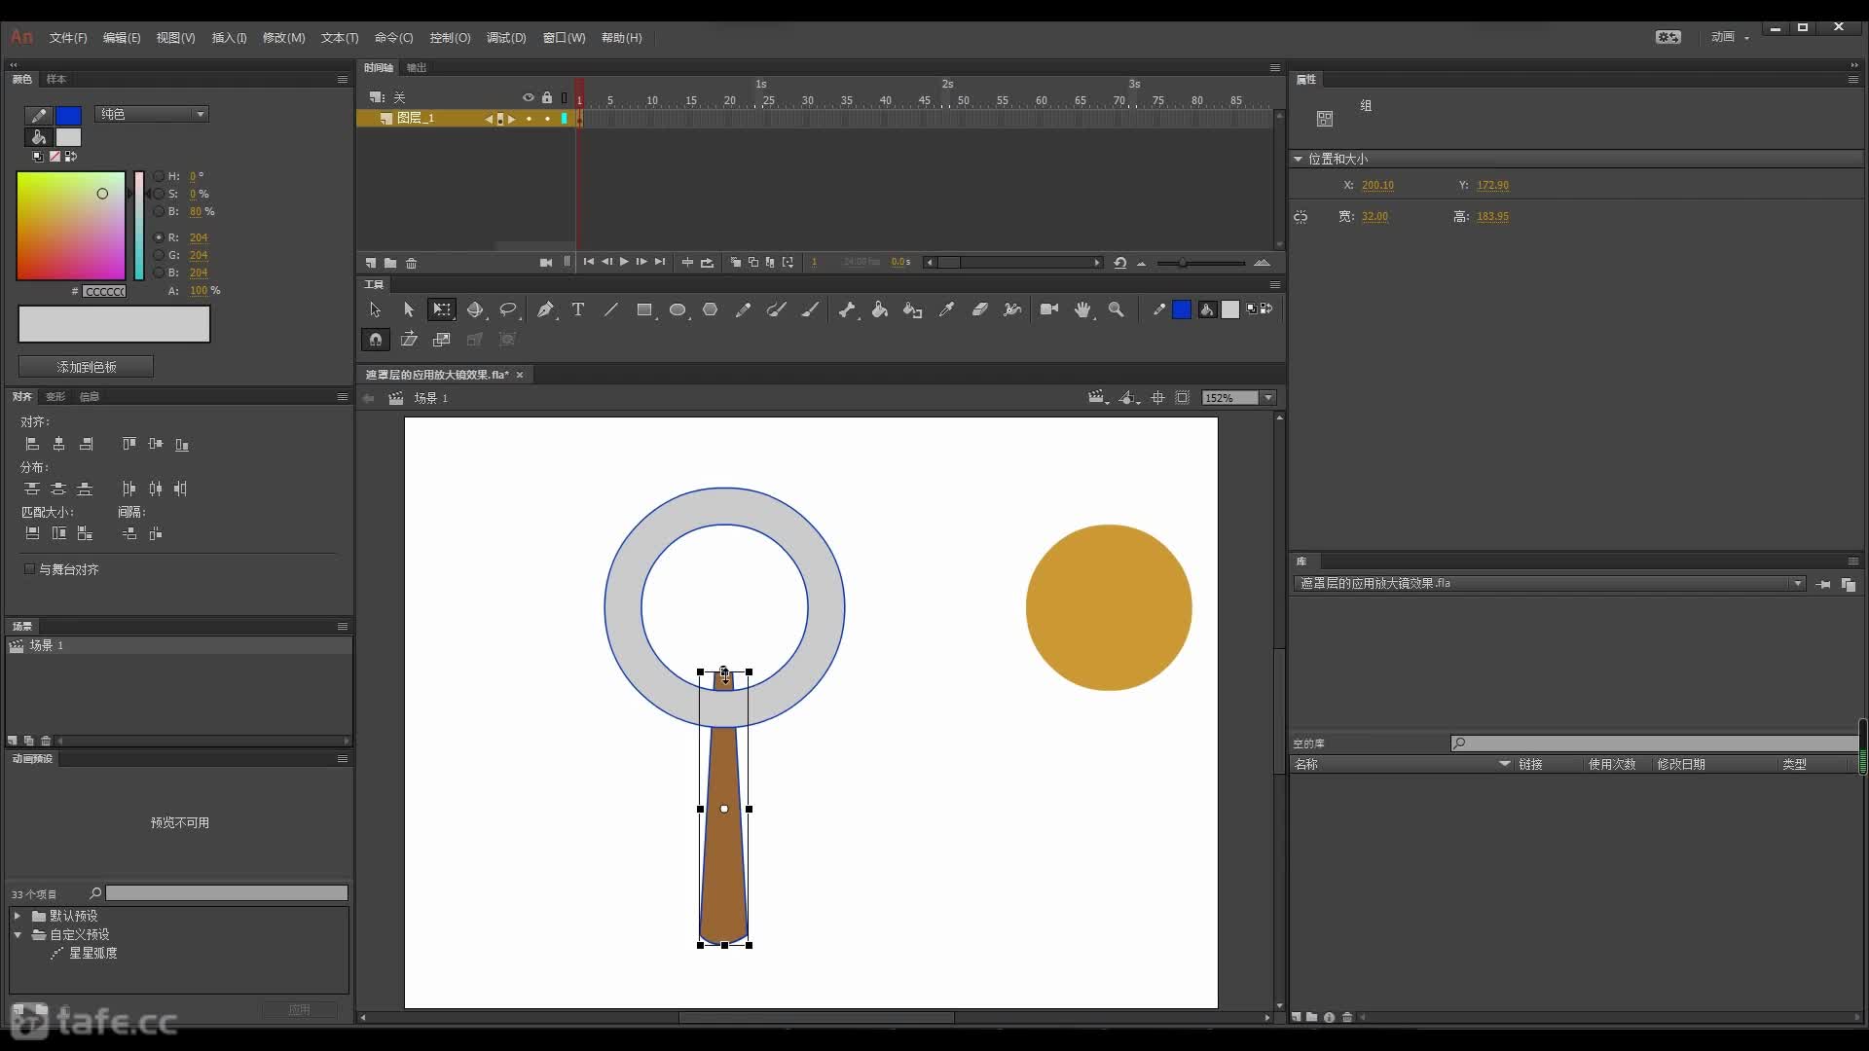Viewport: 1869px width, 1051px height.
Task: Select the Camera tool
Action: click(1048, 309)
